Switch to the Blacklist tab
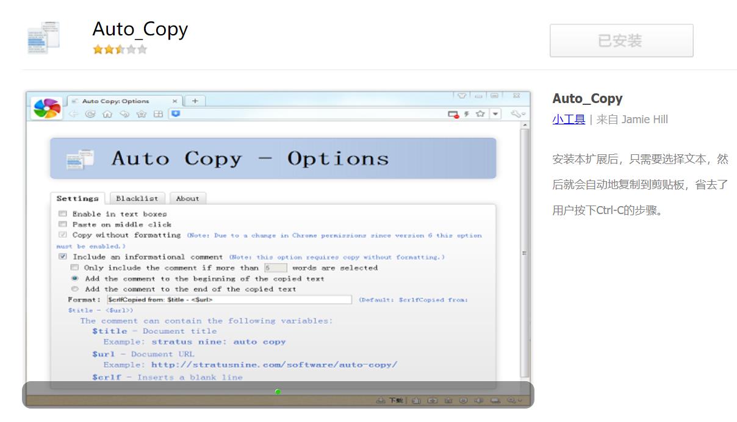The image size is (737, 422). click(137, 198)
